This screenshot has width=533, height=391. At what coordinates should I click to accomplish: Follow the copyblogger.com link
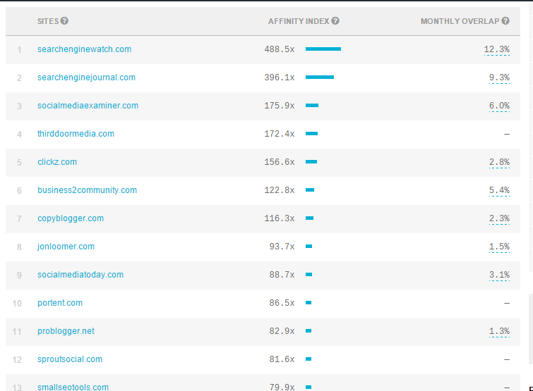pos(71,218)
